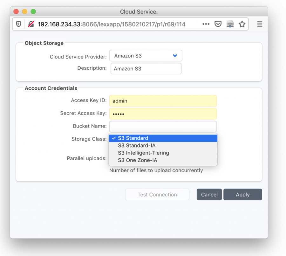Bookmark this page with the star icon

[242, 24]
